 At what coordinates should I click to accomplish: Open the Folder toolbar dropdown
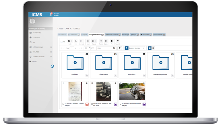click(70, 41)
